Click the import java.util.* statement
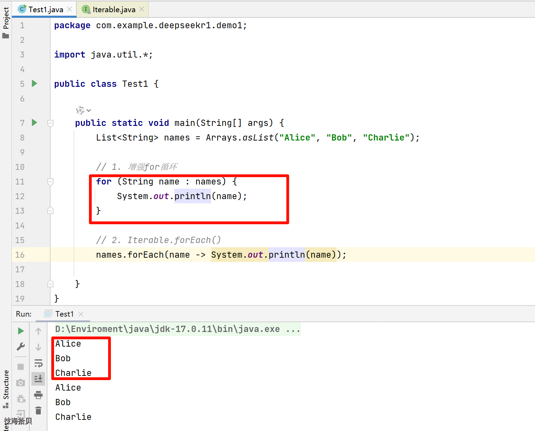 [x=103, y=55]
